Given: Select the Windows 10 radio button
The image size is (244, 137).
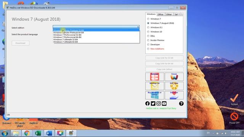Looking at the screenshot, I should [148, 32].
